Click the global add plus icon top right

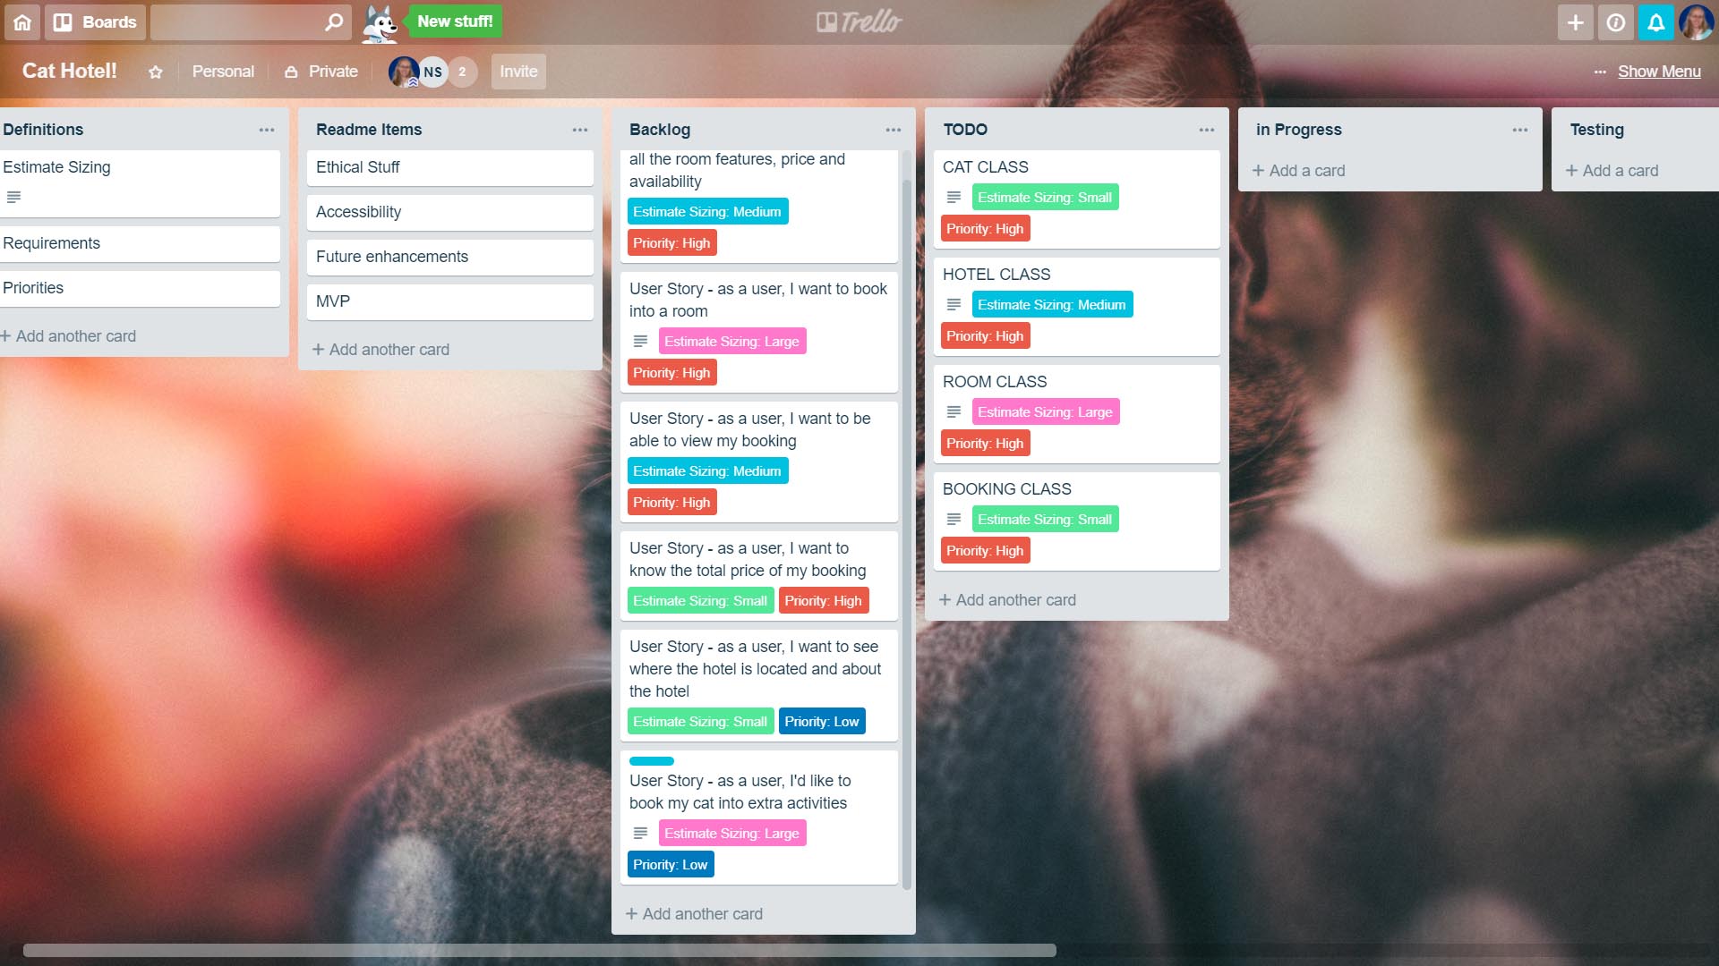1576,21
